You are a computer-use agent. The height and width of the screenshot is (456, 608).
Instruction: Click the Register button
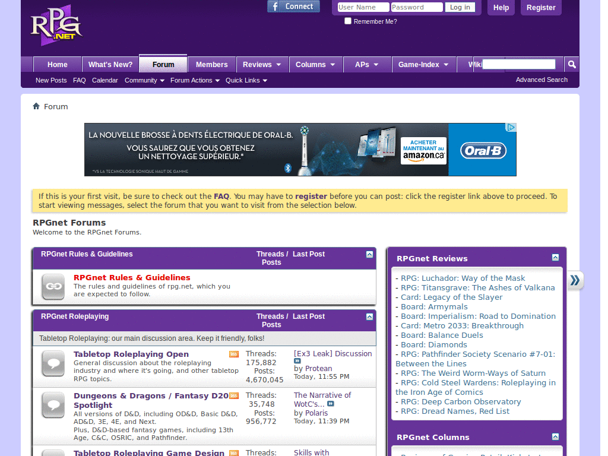coord(541,7)
